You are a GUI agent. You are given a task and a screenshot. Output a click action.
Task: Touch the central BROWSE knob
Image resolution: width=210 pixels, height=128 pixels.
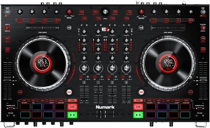click(105, 12)
